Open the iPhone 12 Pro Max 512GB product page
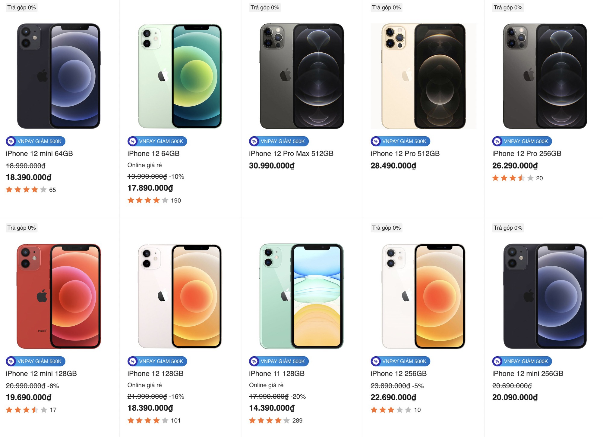The height and width of the screenshot is (437, 603). [x=291, y=153]
